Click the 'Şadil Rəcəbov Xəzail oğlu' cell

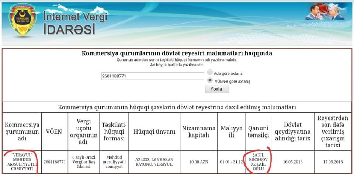258,162
